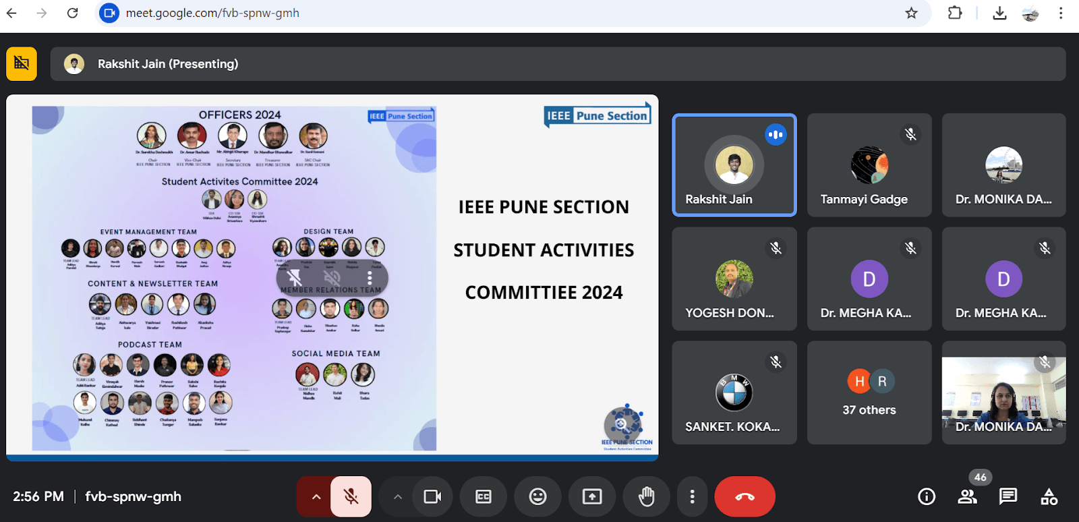1079x522 pixels.
Task: Raise your hand
Action: [x=646, y=497]
